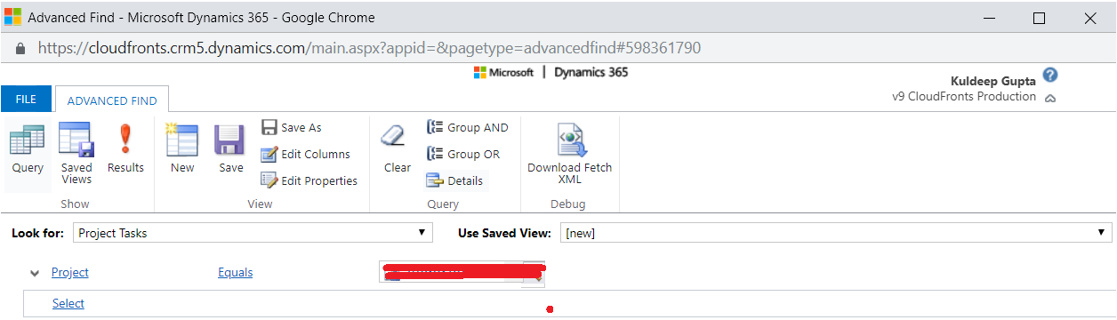Viewport: 1117px width, 320px height.
Task: Open Edit Properties
Action: click(309, 180)
